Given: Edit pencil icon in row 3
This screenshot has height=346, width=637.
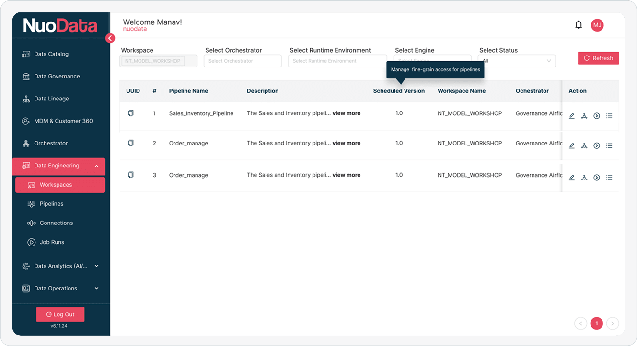Looking at the screenshot, I should click(572, 178).
